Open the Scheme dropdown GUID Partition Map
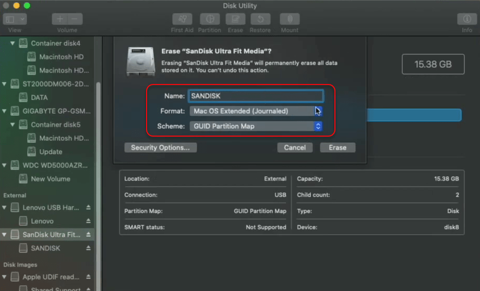 pyautogui.click(x=256, y=126)
